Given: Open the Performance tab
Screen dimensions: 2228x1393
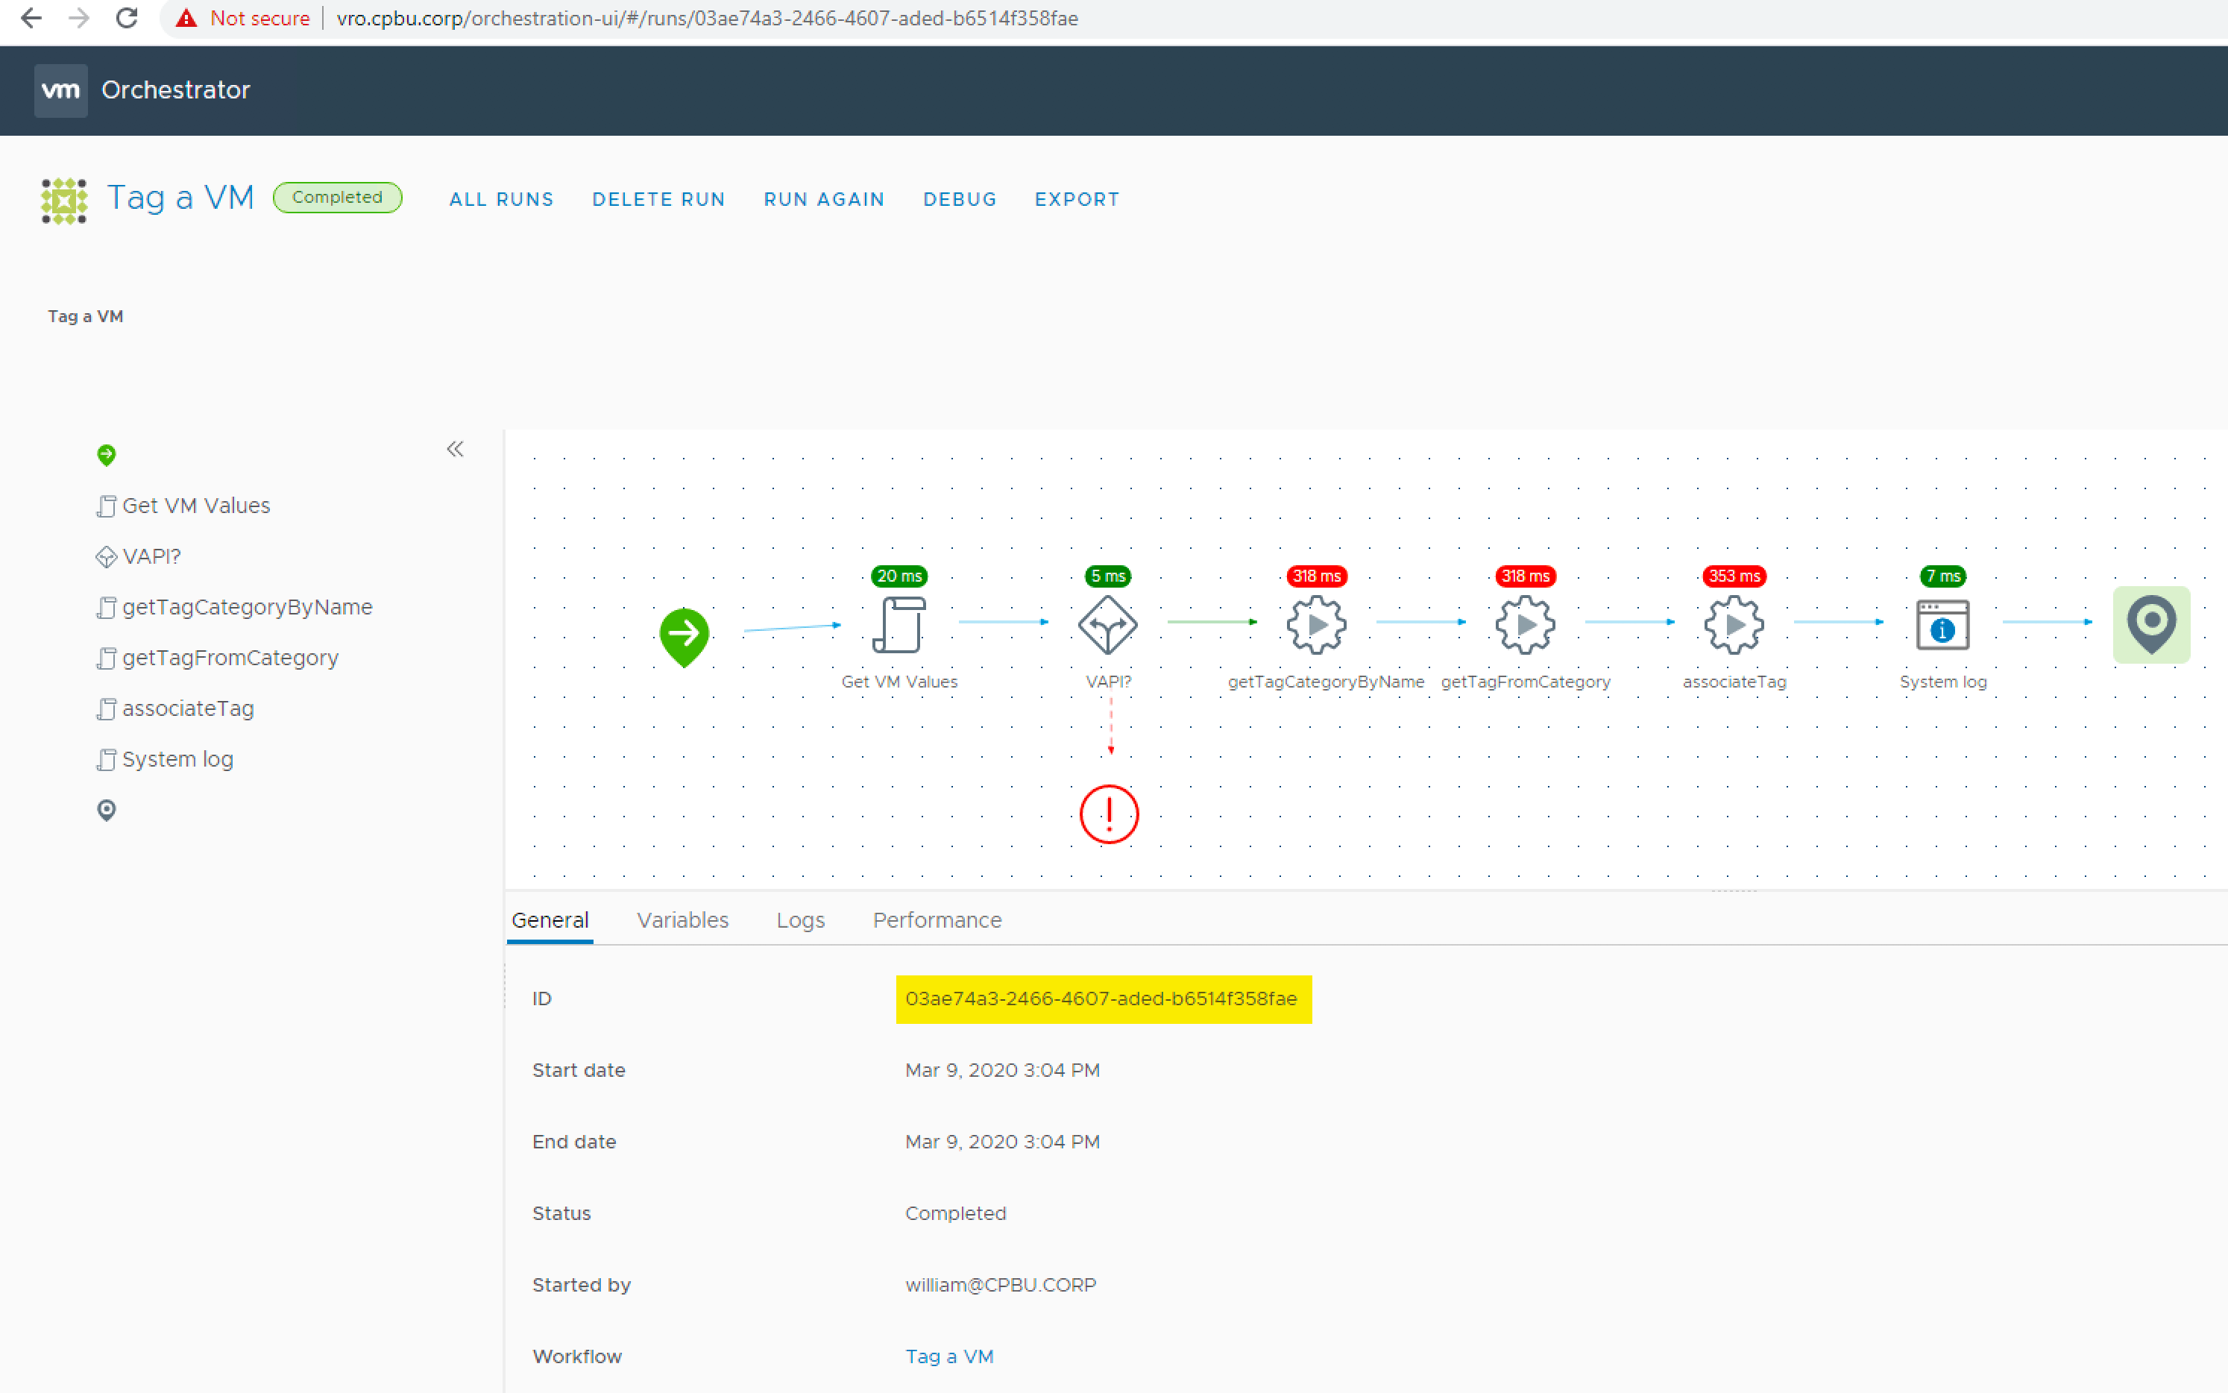Looking at the screenshot, I should pos(937,920).
